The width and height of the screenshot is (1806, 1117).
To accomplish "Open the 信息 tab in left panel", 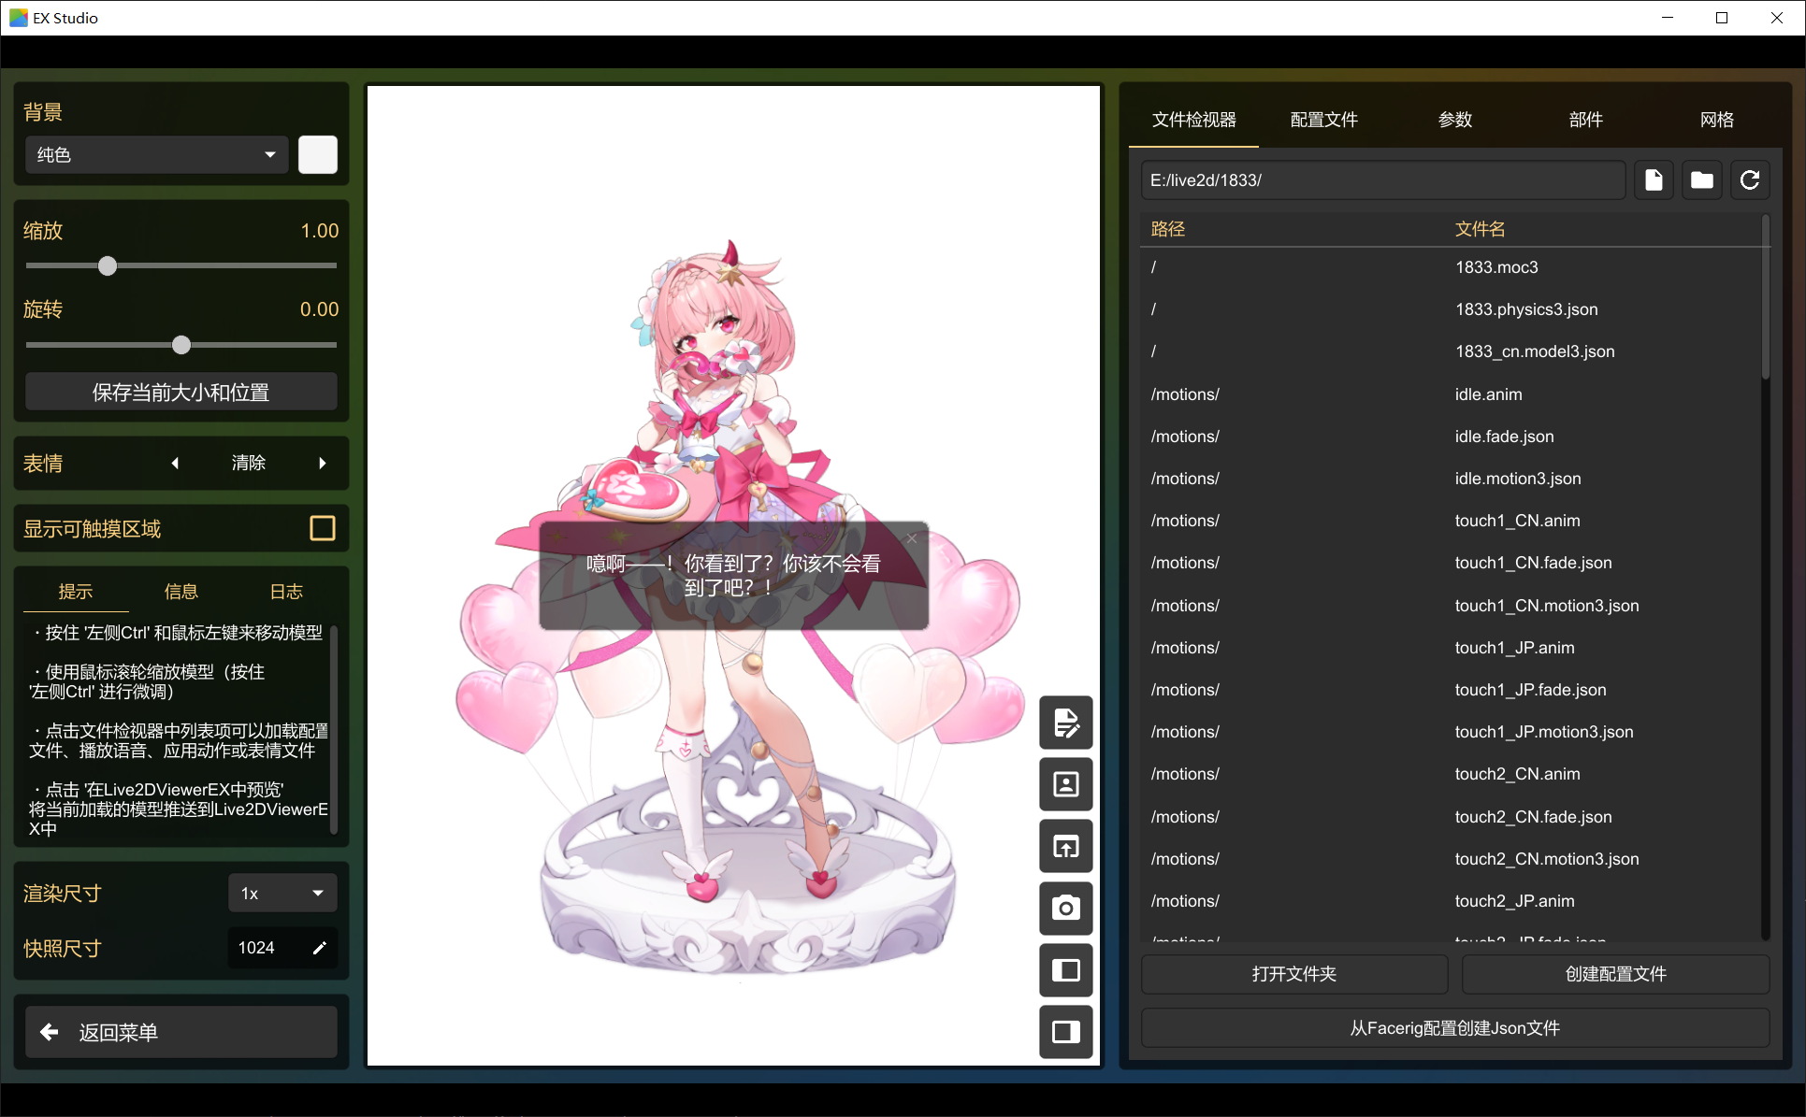I will [x=181, y=592].
